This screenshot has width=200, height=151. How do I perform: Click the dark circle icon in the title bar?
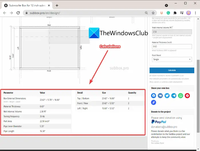[166, 5]
